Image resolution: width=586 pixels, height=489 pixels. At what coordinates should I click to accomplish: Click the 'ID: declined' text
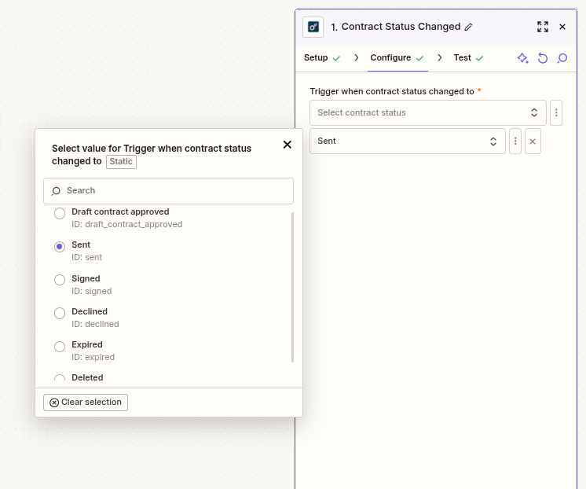(x=95, y=324)
